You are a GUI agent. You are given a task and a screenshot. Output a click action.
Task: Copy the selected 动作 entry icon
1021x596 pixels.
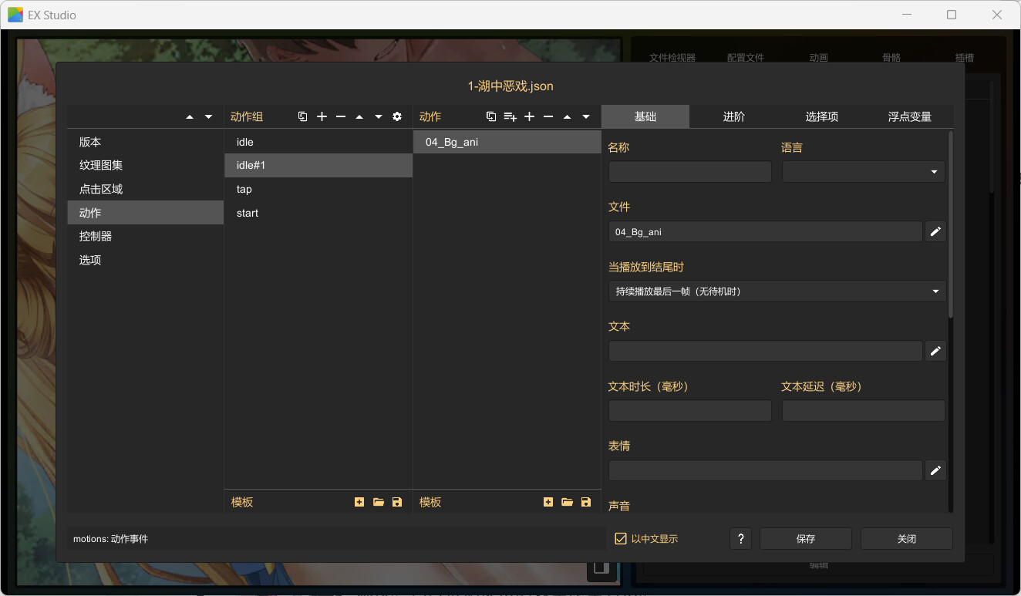[x=491, y=116]
